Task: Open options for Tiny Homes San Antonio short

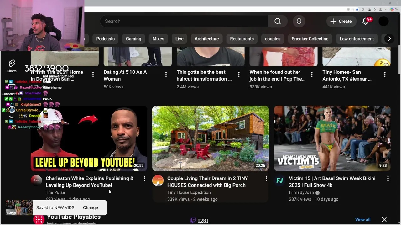Action: coord(385,74)
